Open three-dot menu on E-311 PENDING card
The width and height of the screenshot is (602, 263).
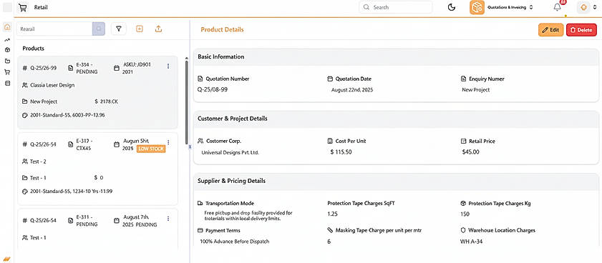coord(168,219)
